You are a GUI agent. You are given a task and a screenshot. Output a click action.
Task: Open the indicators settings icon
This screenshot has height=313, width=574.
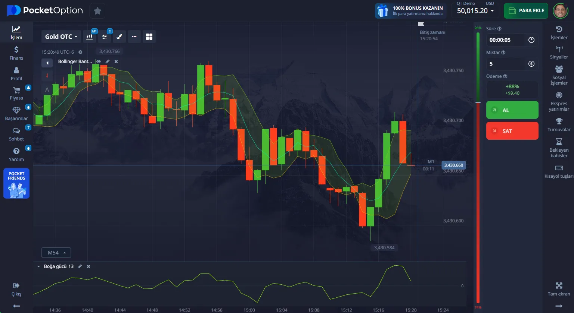pos(105,37)
